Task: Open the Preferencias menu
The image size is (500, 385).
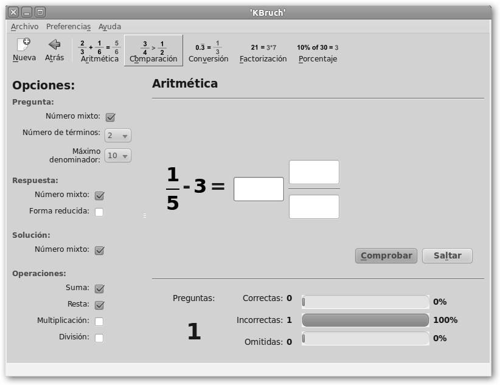Action: click(x=68, y=27)
